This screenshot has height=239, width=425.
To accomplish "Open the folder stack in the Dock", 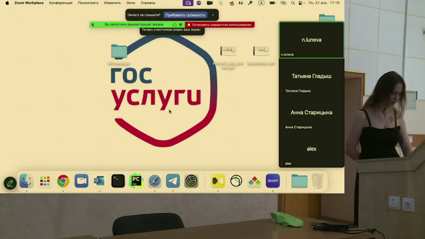I will 299,181.
